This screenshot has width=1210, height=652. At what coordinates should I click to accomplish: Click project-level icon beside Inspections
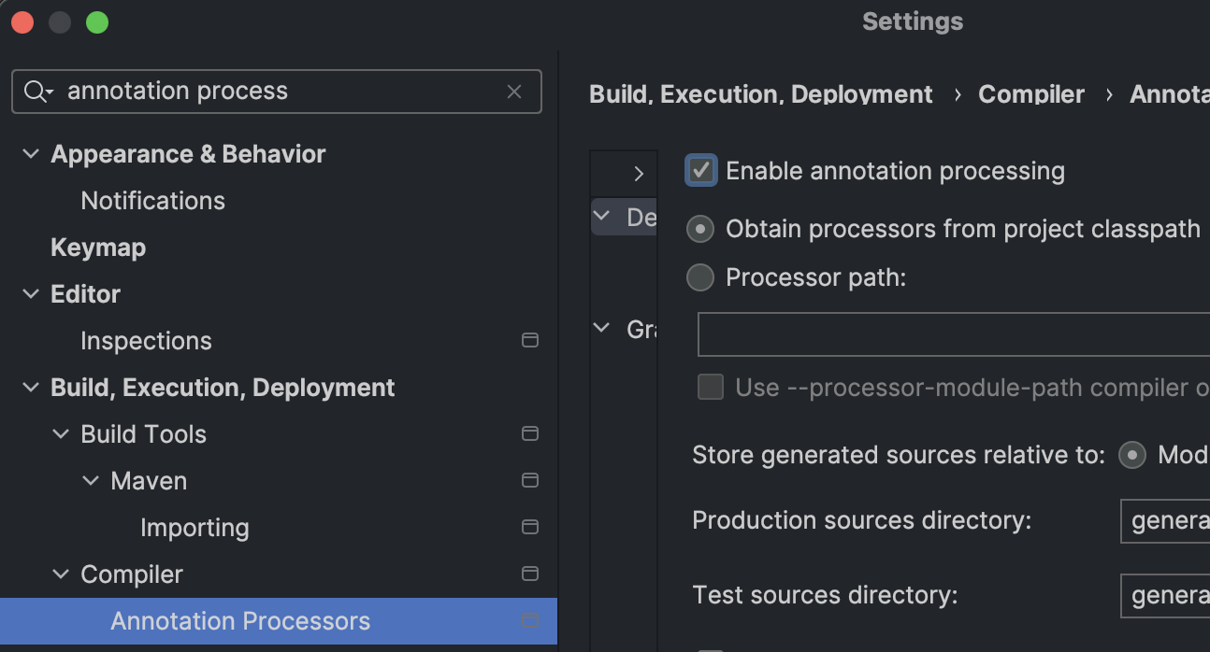529,341
